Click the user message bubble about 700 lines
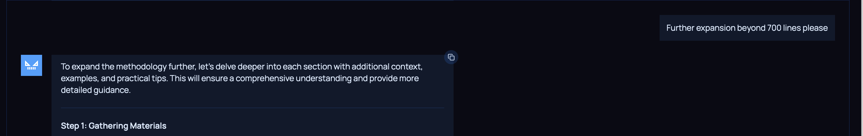Screen dimensions: 863x136 tap(747, 28)
